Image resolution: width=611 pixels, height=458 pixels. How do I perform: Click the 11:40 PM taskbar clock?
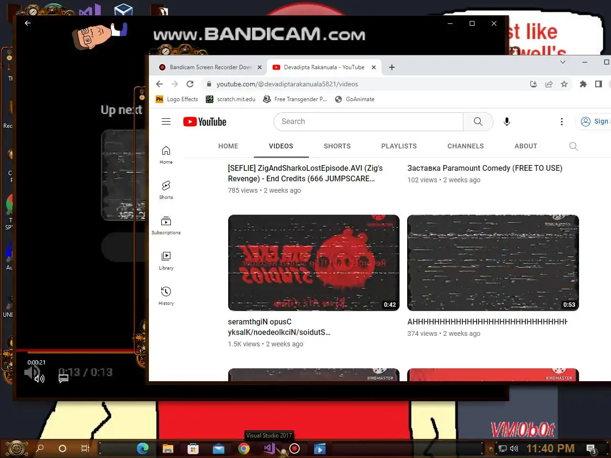click(x=550, y=448)
